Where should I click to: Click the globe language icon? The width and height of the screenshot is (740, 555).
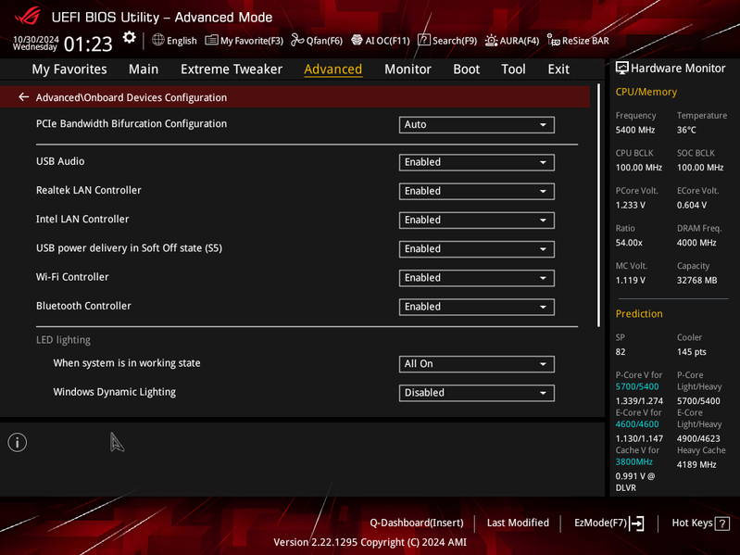pos(158,40)
